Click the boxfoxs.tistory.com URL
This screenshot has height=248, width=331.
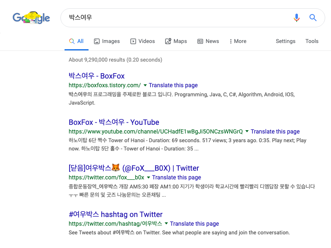tap(105, 85)
